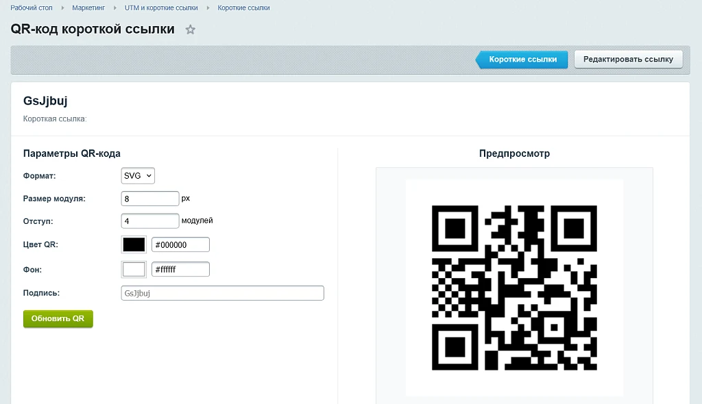
Task: Click the green Обновить QR button
Action: click(x=58, y=318)
